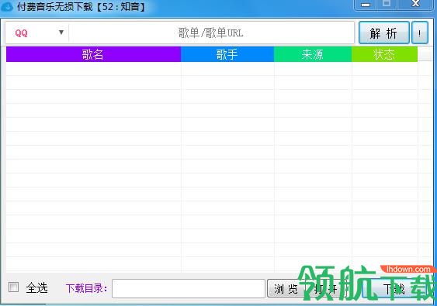
Task: Sort by the 歌名 column header
Action: tap(93, 54)
